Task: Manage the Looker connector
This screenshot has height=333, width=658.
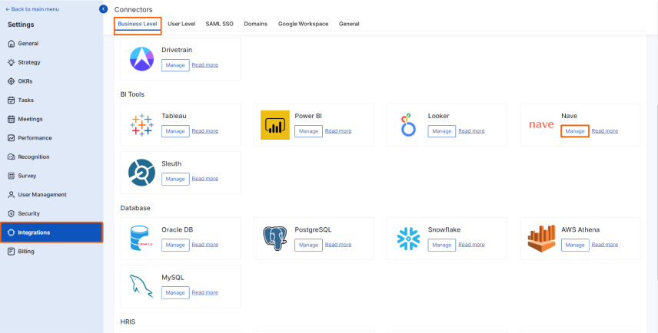Action: pyautogui.click(x=441, y=131)
